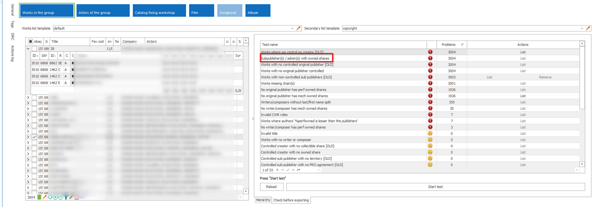594x207 pixels.
Task: Click scroll down arrow of tests list
Action: 582,164
